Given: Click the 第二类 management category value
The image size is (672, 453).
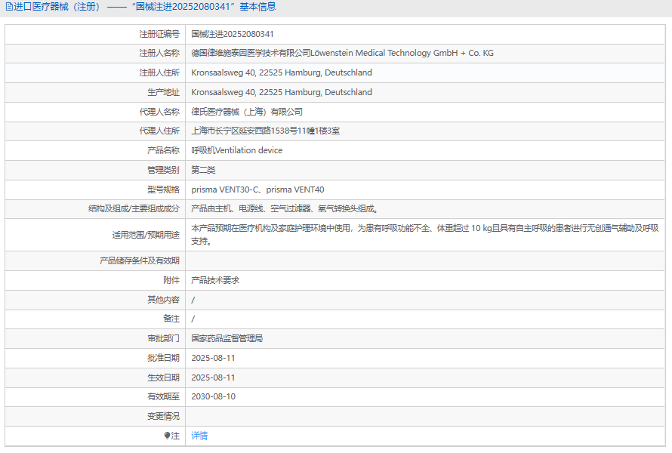Looking at the screenshot, I should pos(203,170).
